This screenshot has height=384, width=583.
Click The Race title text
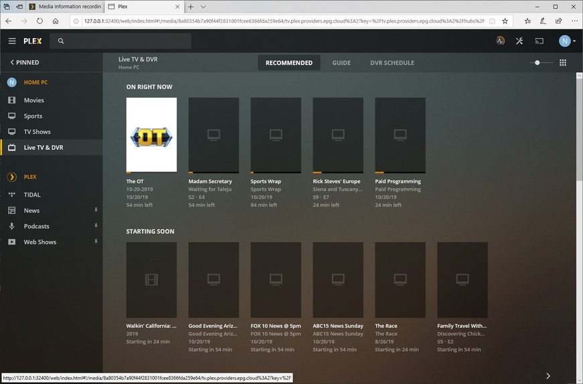tap(386, 326)
